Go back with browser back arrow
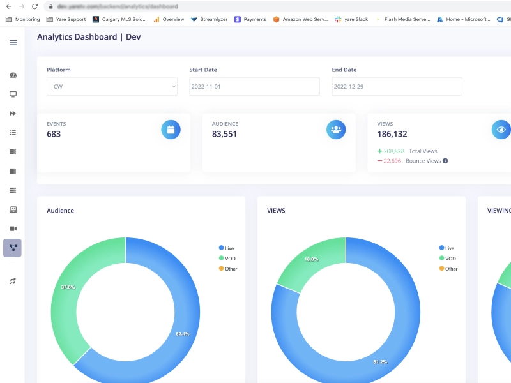Screen dimensions: 511x383 pos(9,6)
